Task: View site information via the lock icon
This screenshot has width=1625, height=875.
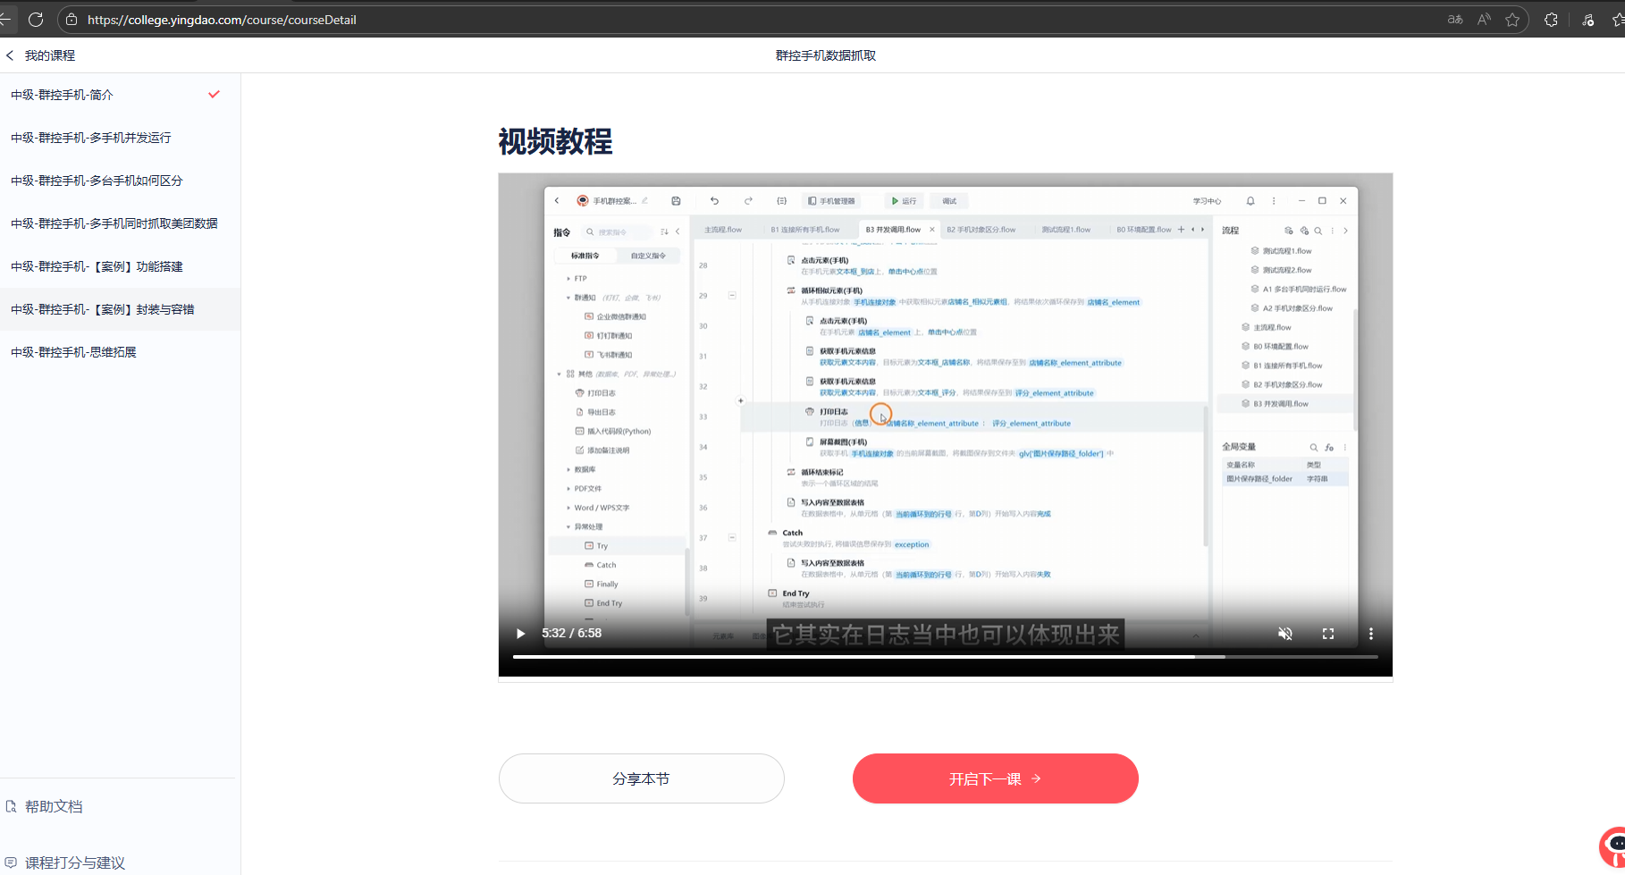Action: click(x=72, y=20)
